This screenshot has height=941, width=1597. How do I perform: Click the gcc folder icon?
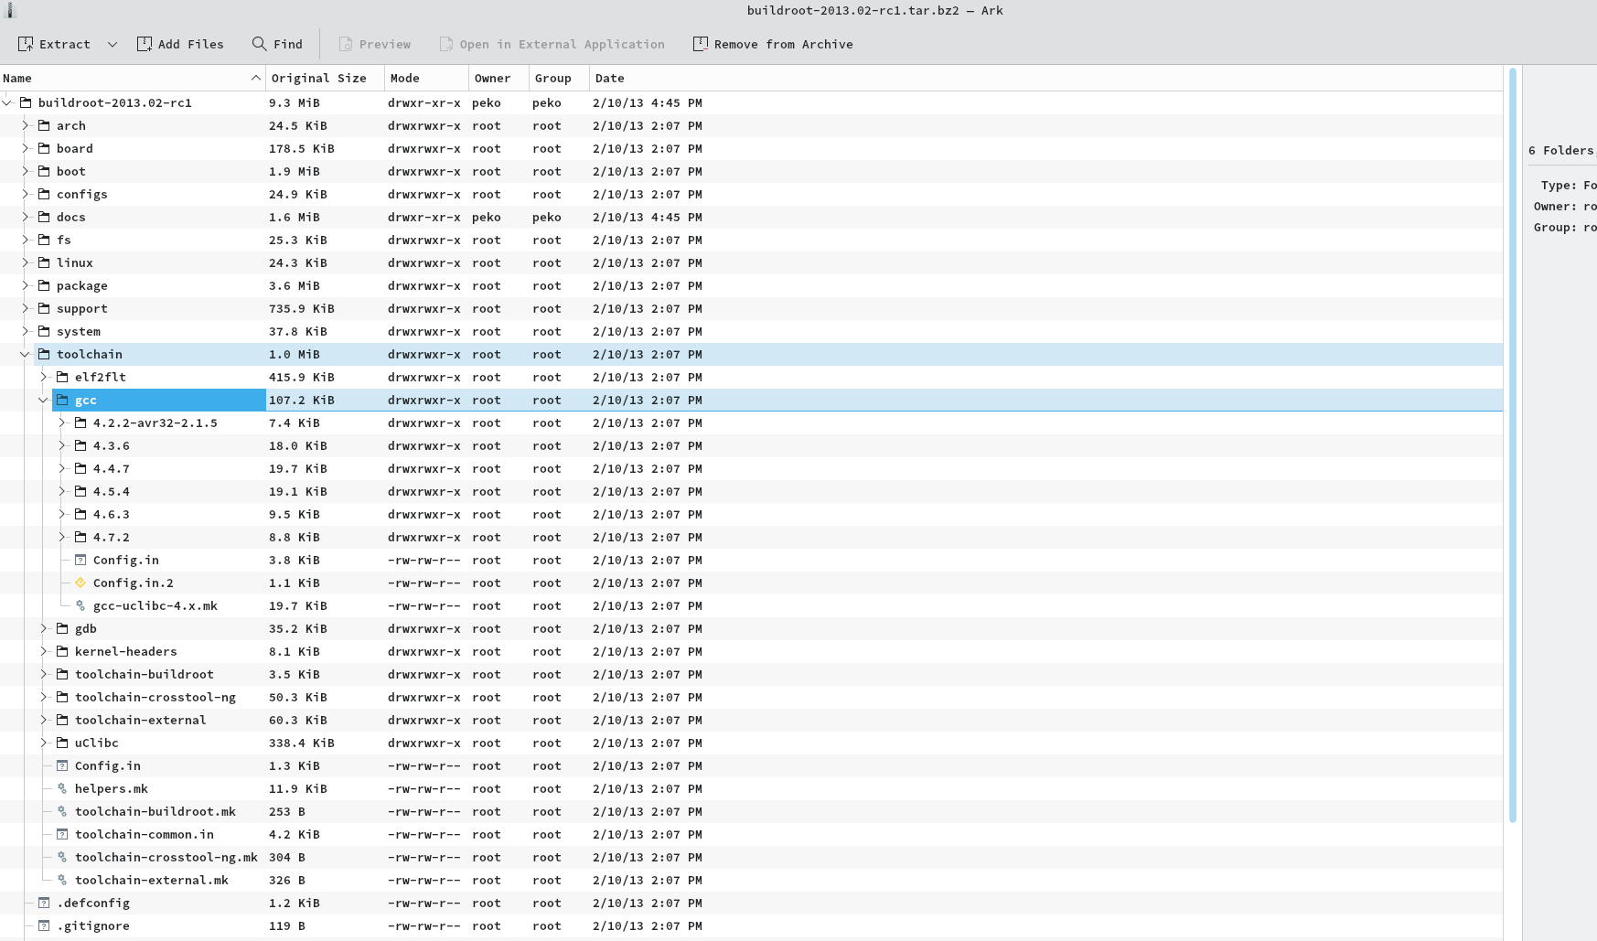pos(62,400)
